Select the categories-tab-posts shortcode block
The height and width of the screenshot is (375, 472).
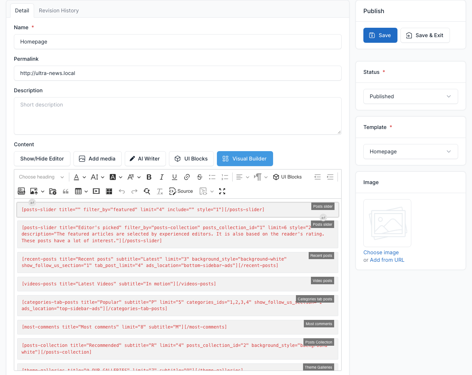pyautogui.click(x=178, y=305)
